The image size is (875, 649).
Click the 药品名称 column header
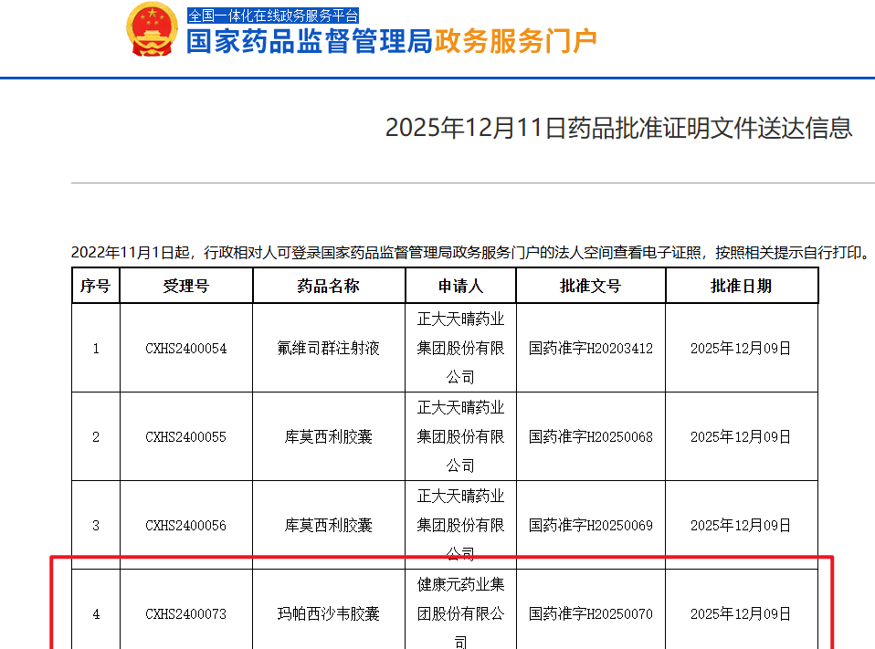click(x=327, y=285)
